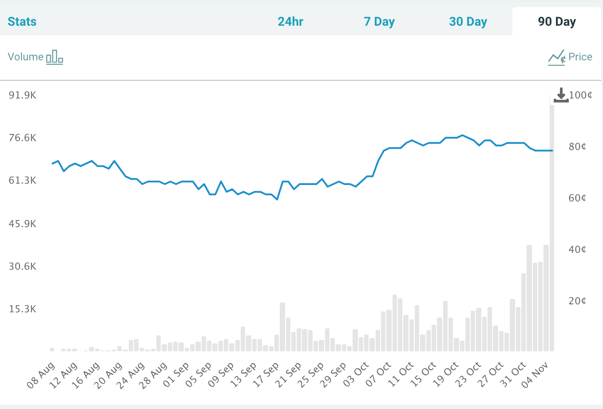Click the 19 Oct date label
Screen dimensions: 603x409
(445, 375)
